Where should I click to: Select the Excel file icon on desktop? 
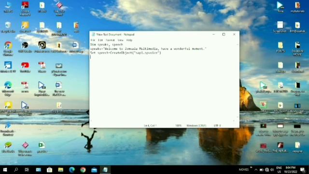coord(42,147)
